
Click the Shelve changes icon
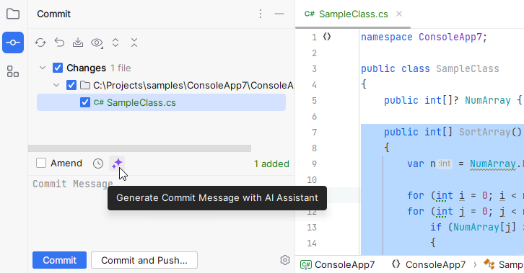(78, 42)
